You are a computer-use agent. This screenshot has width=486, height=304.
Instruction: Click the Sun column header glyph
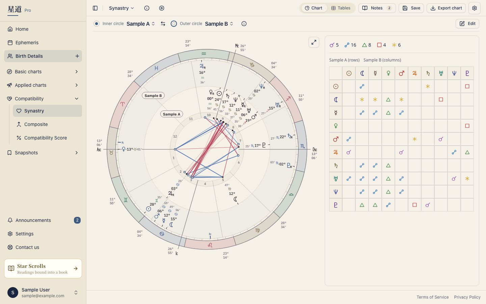click(x=349, y=73)
